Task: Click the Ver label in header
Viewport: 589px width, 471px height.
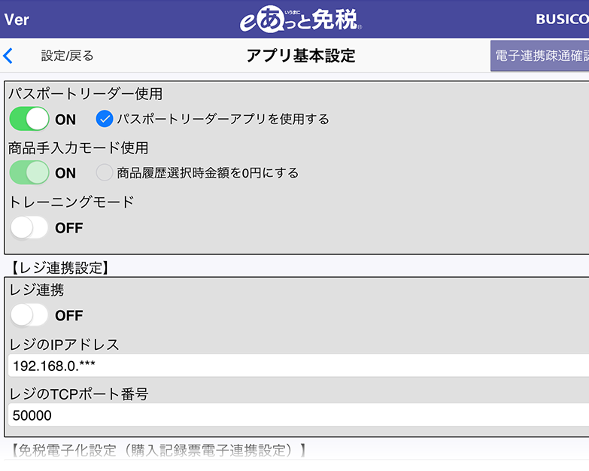Action: click(x=17, y=20)
